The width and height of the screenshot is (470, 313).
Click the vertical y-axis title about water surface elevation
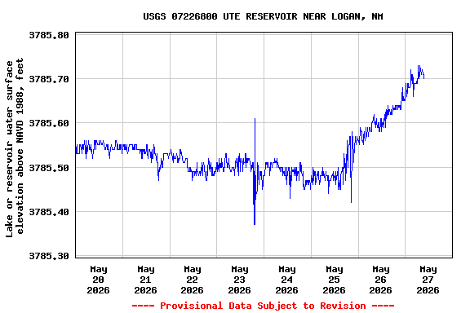click(15, 147)
